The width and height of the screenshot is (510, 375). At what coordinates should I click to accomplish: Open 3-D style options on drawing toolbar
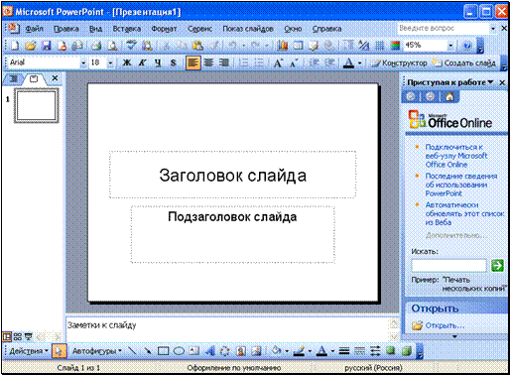[x=407, y=351]
